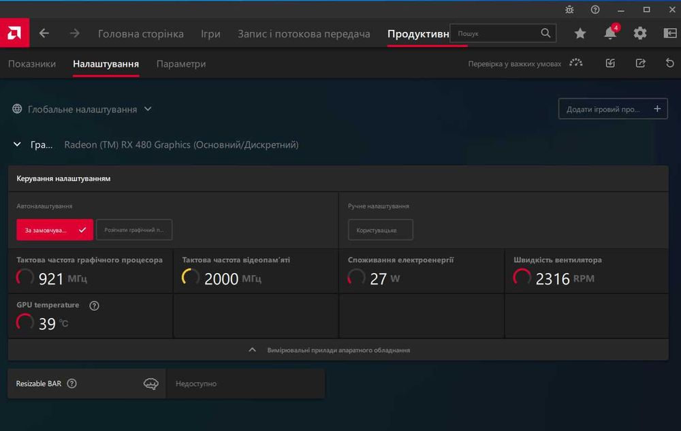This screenshot has width=681, height=431.
Task: Open settings gear icon
Action: click(639, 33)
